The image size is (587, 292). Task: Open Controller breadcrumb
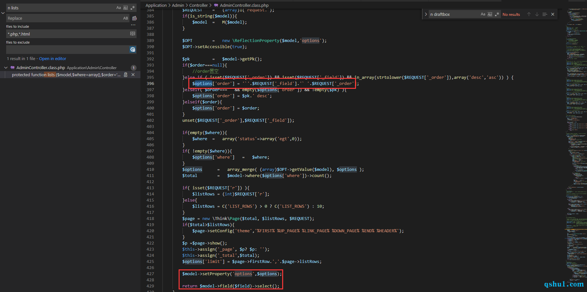(x=198, y=5)
